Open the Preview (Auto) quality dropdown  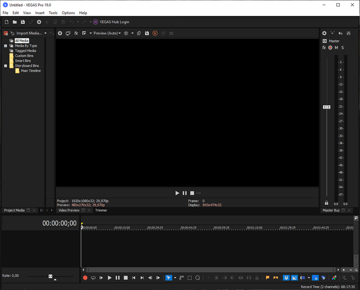coord(107,33)
